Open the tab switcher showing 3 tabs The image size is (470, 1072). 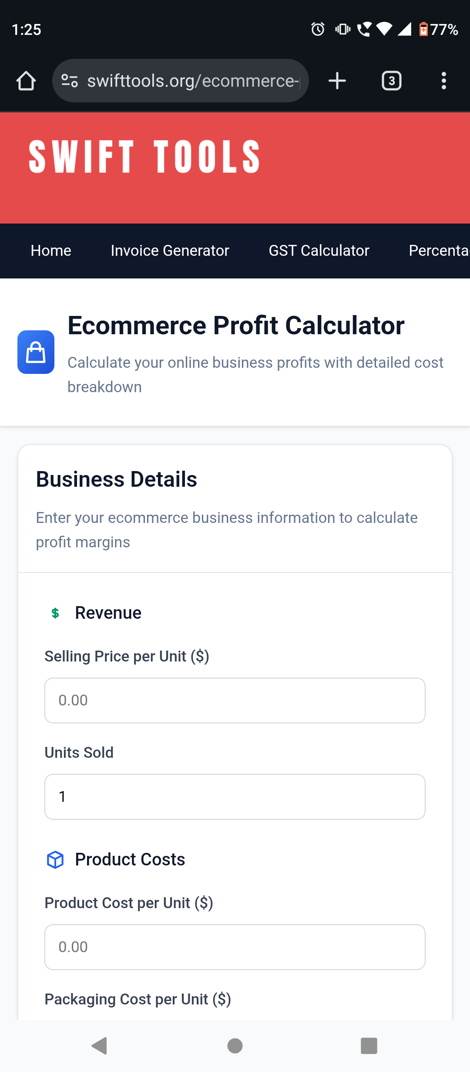pyautogui.click(x=391, y=81)
